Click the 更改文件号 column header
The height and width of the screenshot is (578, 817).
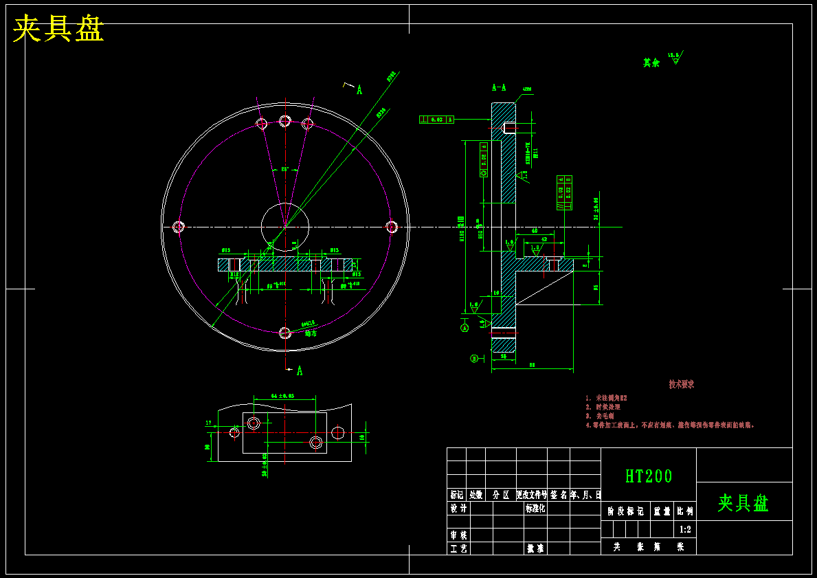click(x=531, y=495)
